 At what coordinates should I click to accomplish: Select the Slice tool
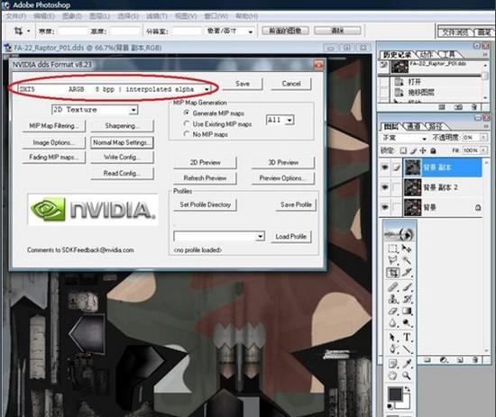(x=407, y=273)
